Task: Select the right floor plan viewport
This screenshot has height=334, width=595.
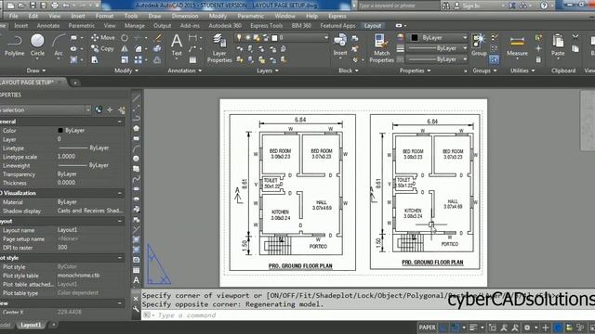Action: point(425,192)
